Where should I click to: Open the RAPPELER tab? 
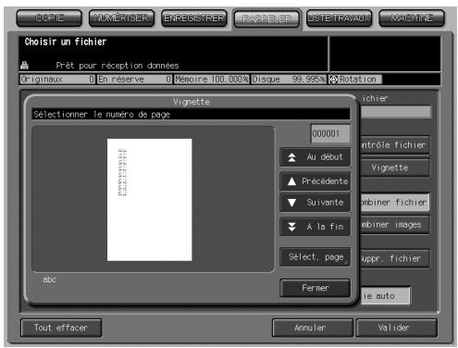[x=266, y=19]
